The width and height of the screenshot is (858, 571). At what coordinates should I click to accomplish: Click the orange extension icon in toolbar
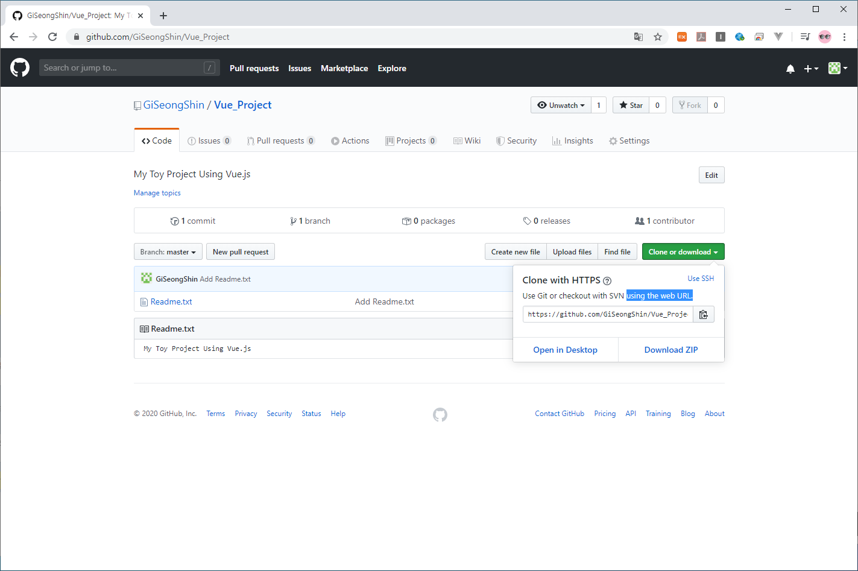682,37
